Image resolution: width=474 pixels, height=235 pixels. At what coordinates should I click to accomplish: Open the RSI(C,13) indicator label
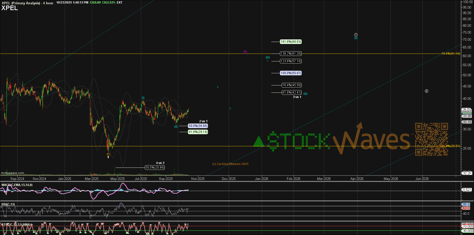click(8, 204)
